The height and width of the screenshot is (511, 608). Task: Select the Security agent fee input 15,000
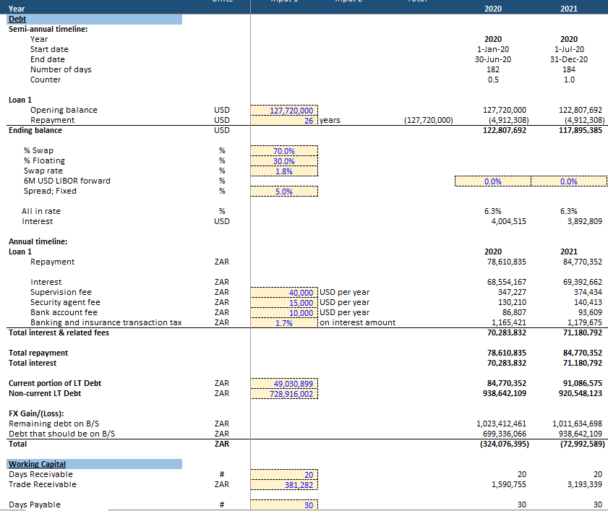tap(284, 303)
